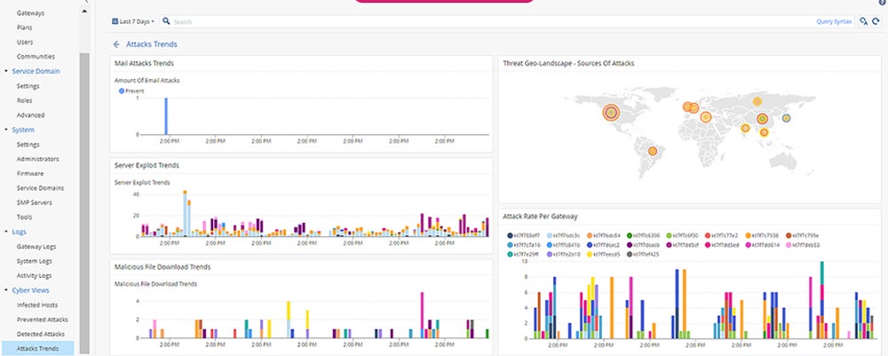This screenshot has height=356, width=888.
Task: Click the search options icon beside Query Syntax
Action: click(x=862, y=20)
